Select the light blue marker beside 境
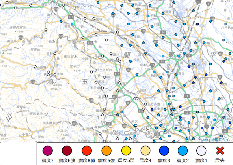The height and width of the screenshot is (165, 233). pos(204,43)
